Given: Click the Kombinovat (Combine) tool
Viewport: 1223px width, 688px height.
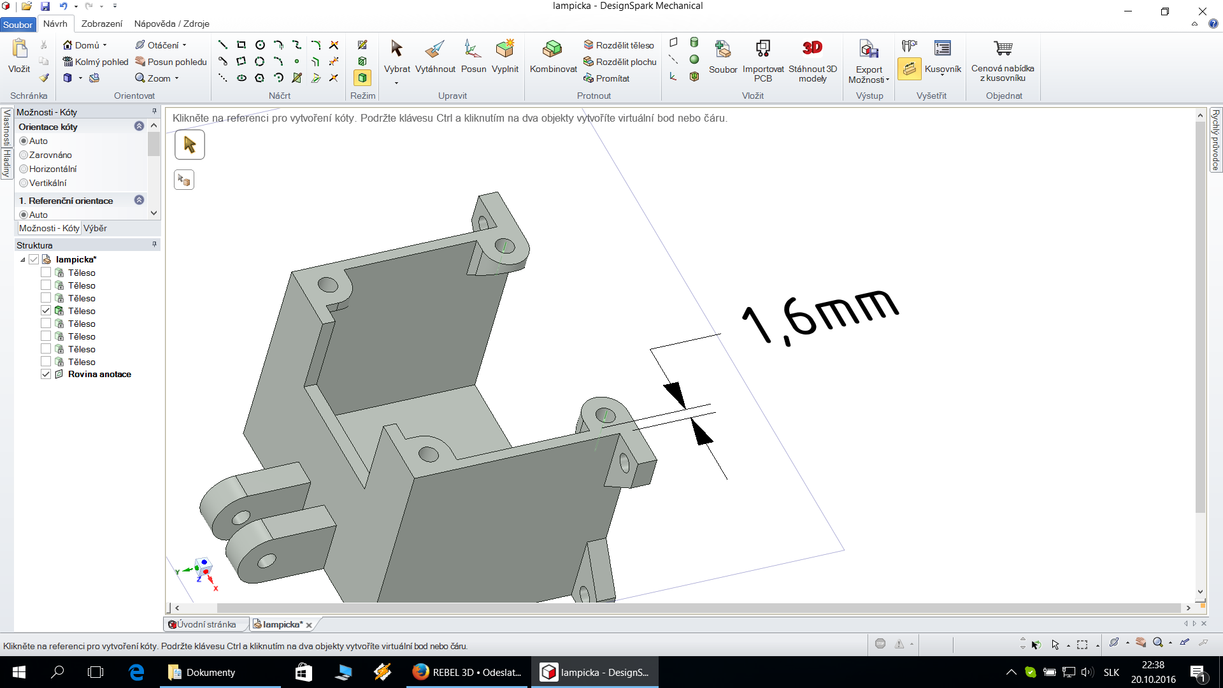Looking at the screenshot, I should coord(553,56).
